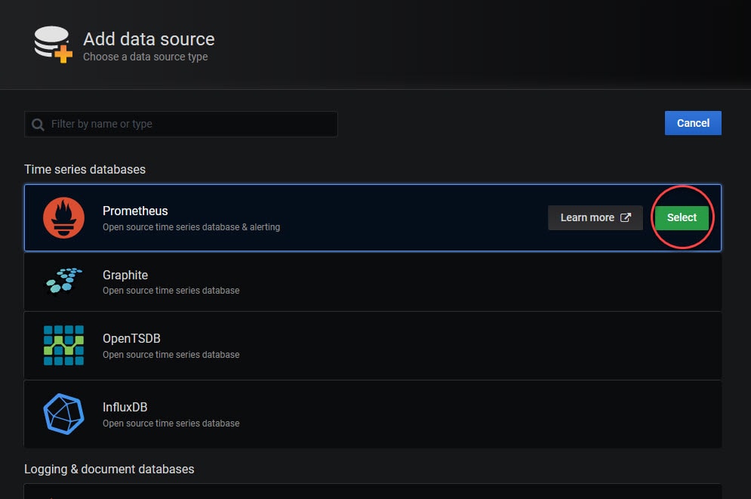This screenshot has height=499, width=751.
Task: Pick the OpenTSDB data source row
Action: [x=373, y=345]
